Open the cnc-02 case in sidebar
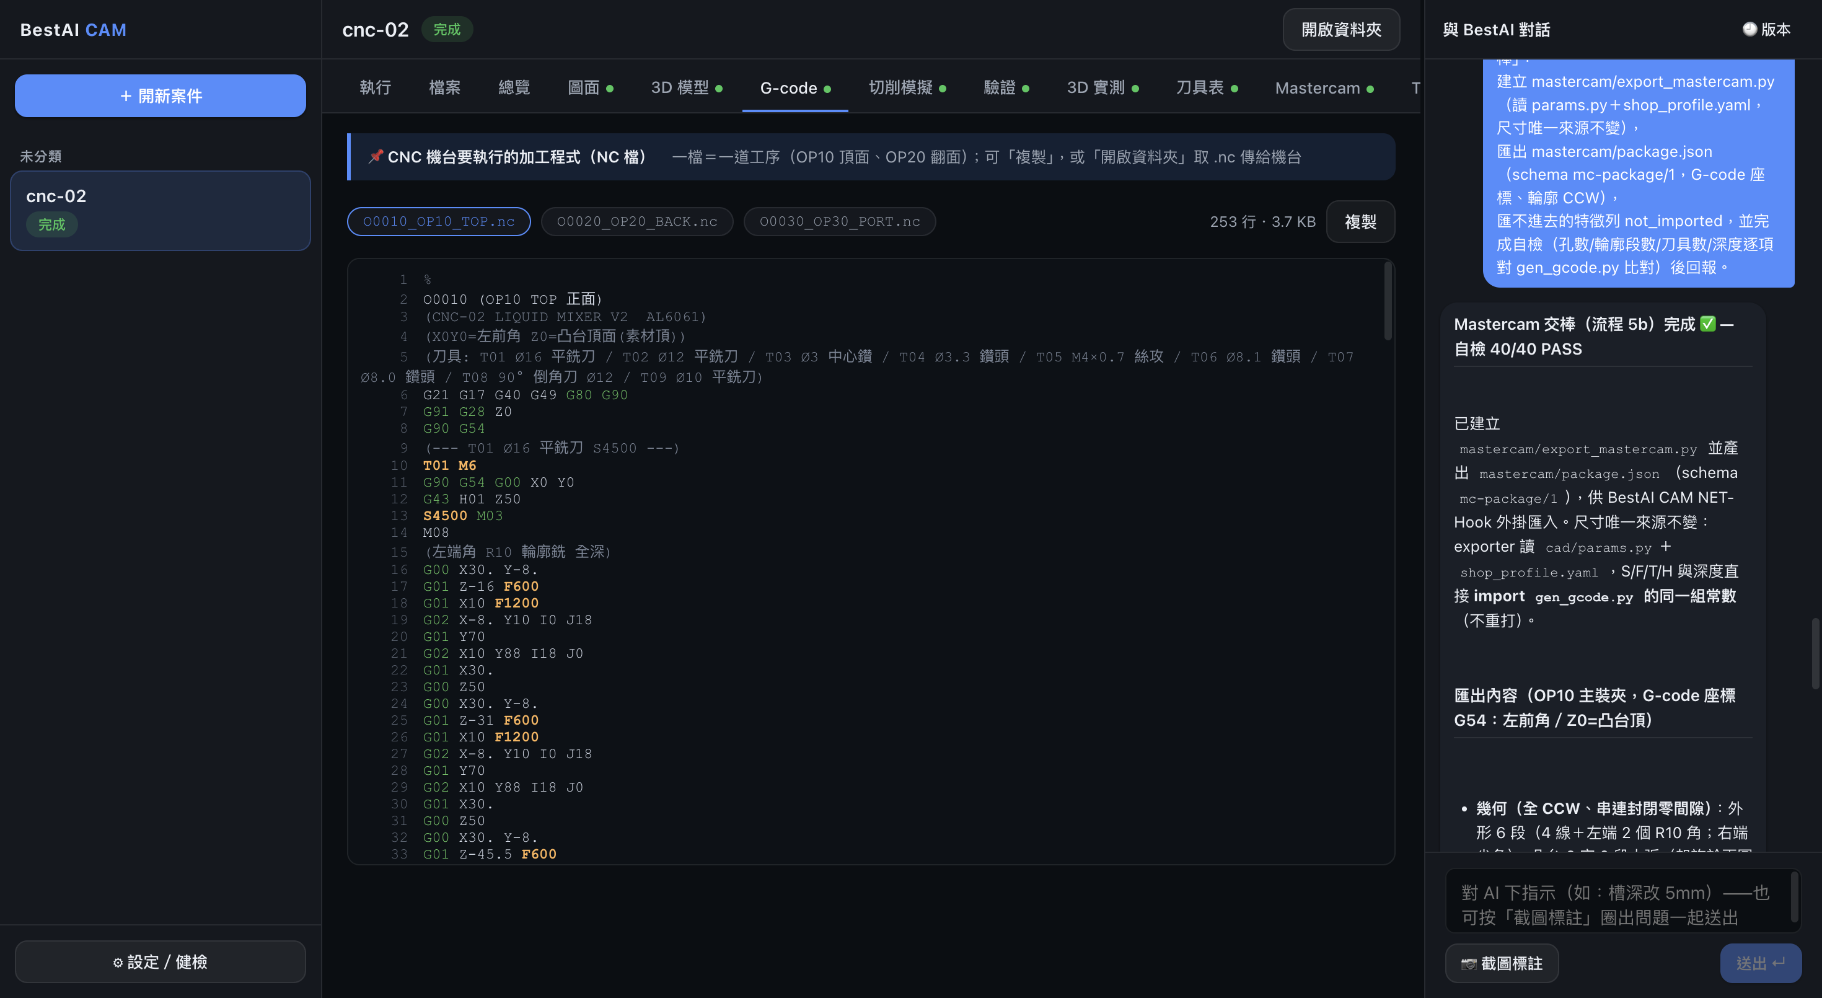The width and height of the screenshot is (1822, 998). click(161, 211)
